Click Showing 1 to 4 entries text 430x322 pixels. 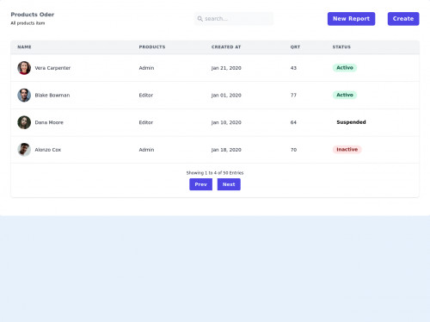coord(215,173)
